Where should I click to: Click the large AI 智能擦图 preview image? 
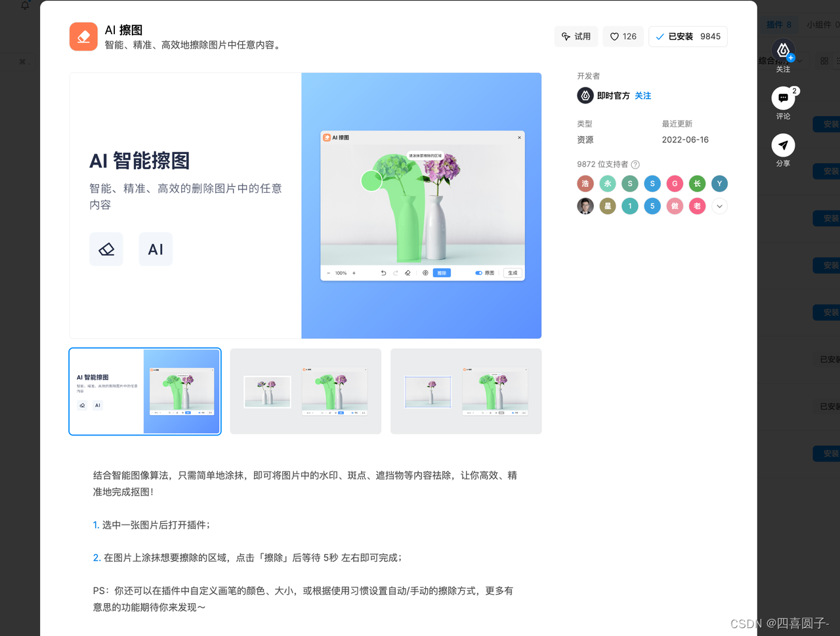[x=305, y=205]
